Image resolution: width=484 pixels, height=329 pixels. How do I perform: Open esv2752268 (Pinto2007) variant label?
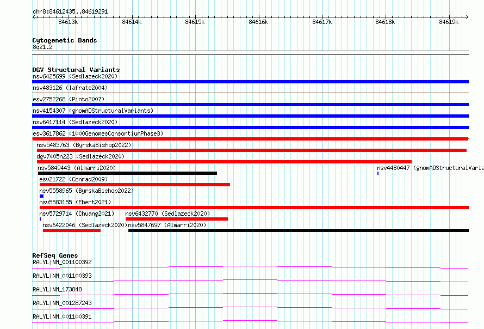69,99
